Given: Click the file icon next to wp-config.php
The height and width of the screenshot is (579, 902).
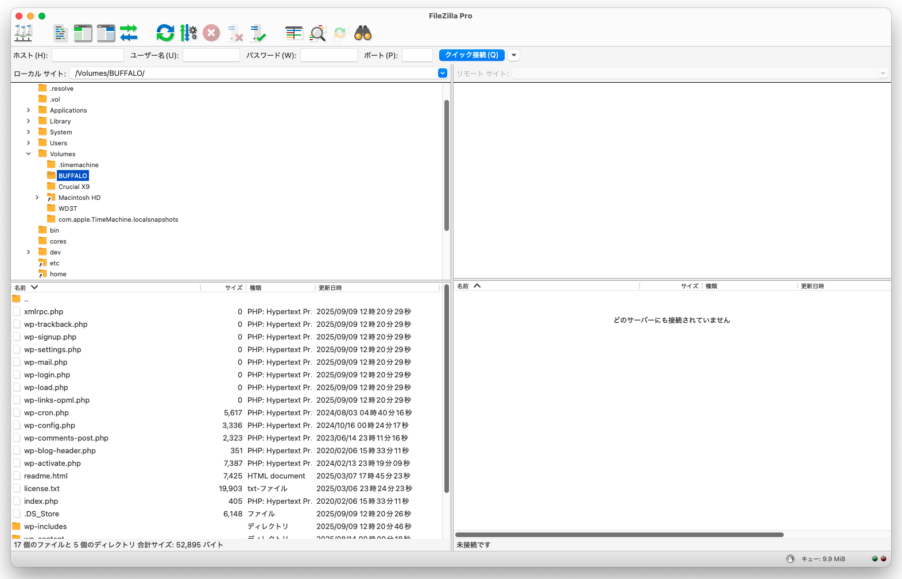Looking at the screenshot, I should [17, 425].
